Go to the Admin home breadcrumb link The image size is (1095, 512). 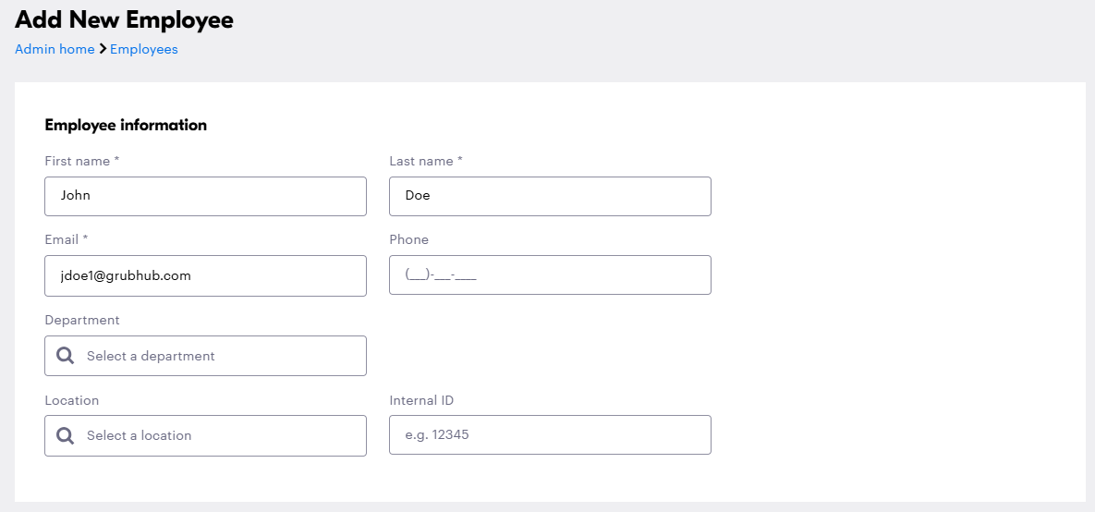point(55,49)
